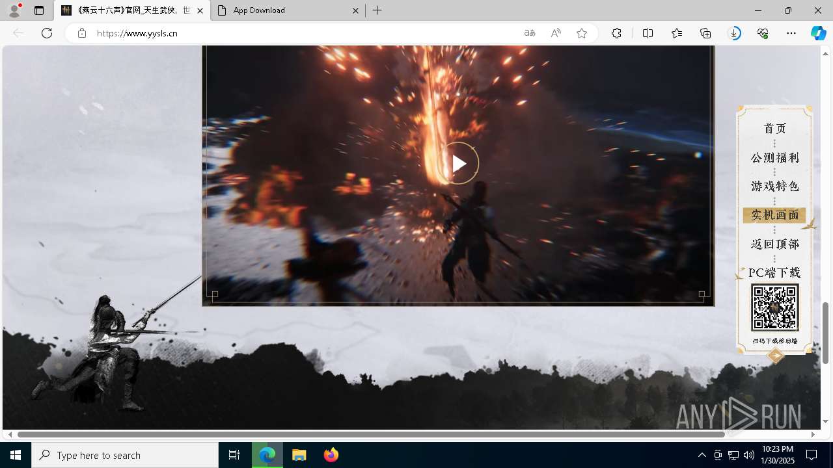Switch to App Download tab
The height and width of the screenshot is (468, 833).
[288, 10]
